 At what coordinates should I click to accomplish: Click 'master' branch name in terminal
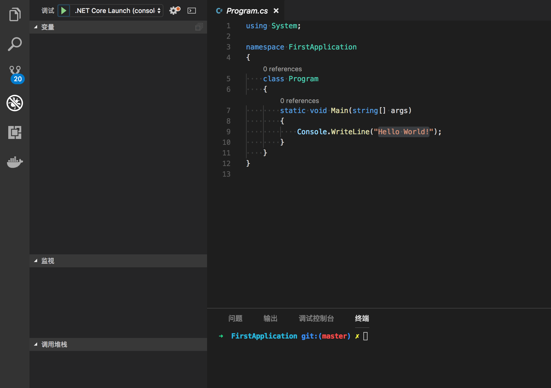point(334,336)
